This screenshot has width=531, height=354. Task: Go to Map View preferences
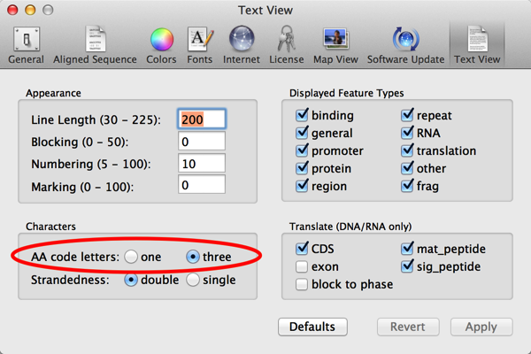coord(335,45)
